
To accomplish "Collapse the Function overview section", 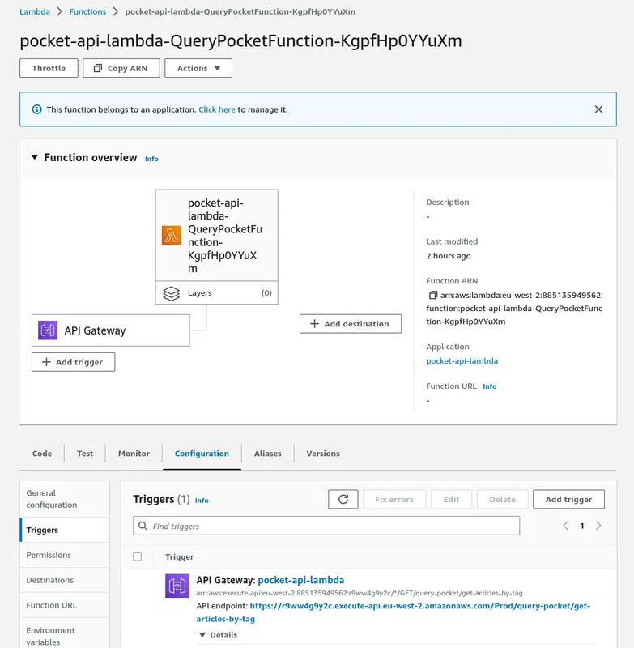I will tap(35, 157).
